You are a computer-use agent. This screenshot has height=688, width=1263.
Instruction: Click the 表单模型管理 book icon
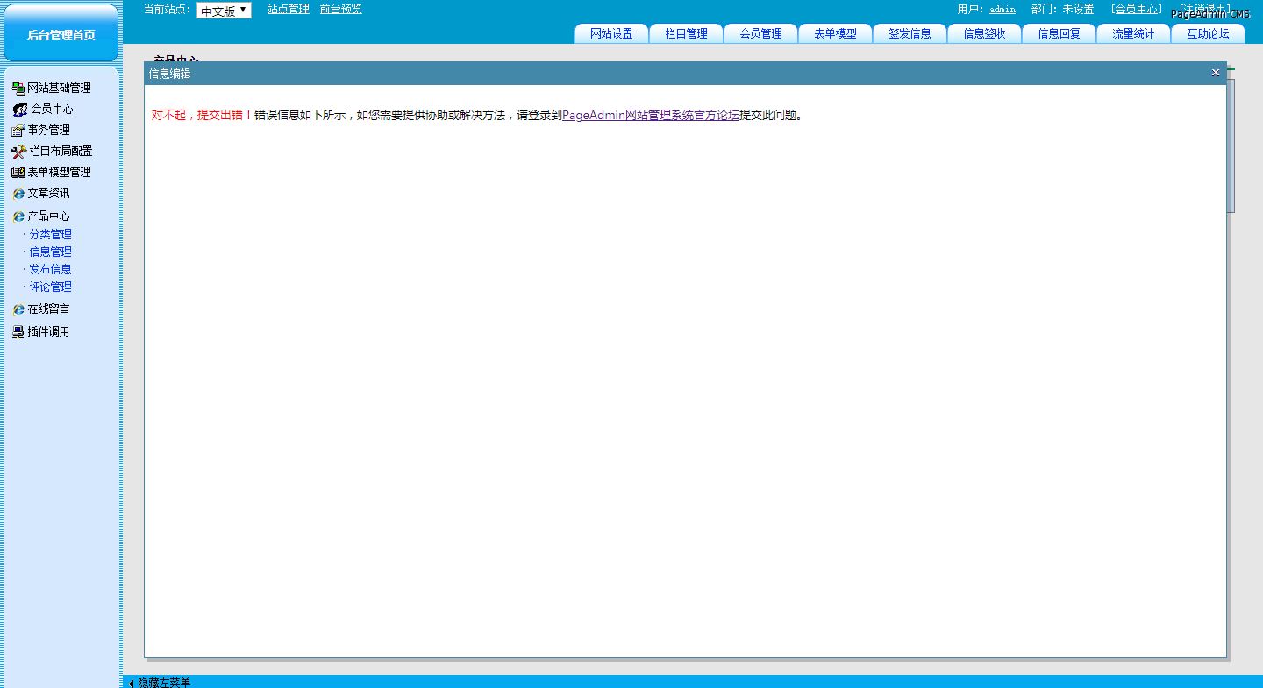18,173
